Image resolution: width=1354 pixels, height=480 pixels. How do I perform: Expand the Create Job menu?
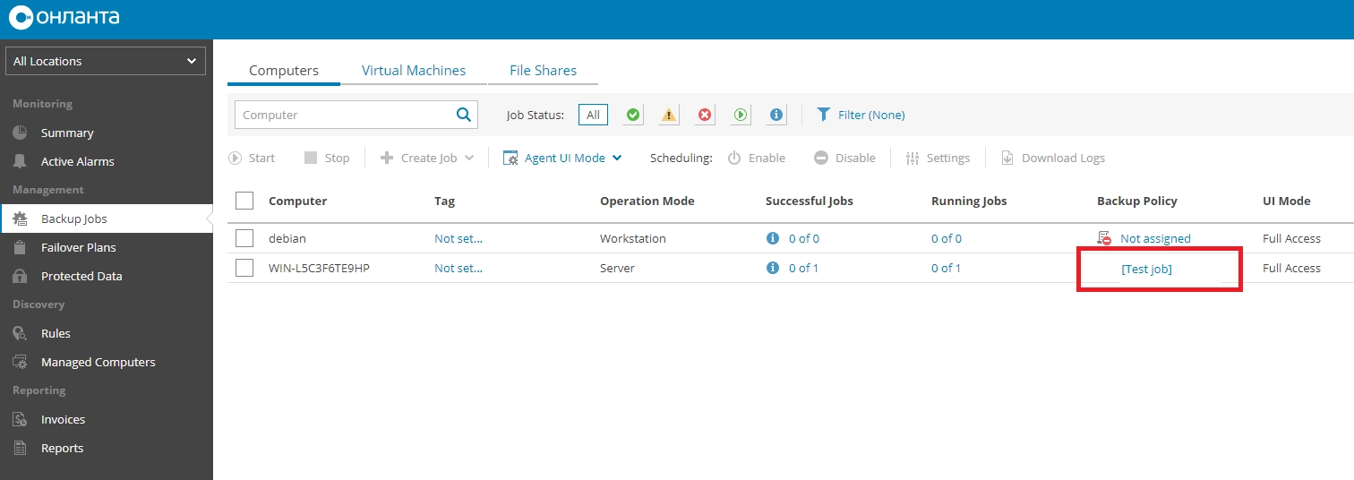[427, 158]
